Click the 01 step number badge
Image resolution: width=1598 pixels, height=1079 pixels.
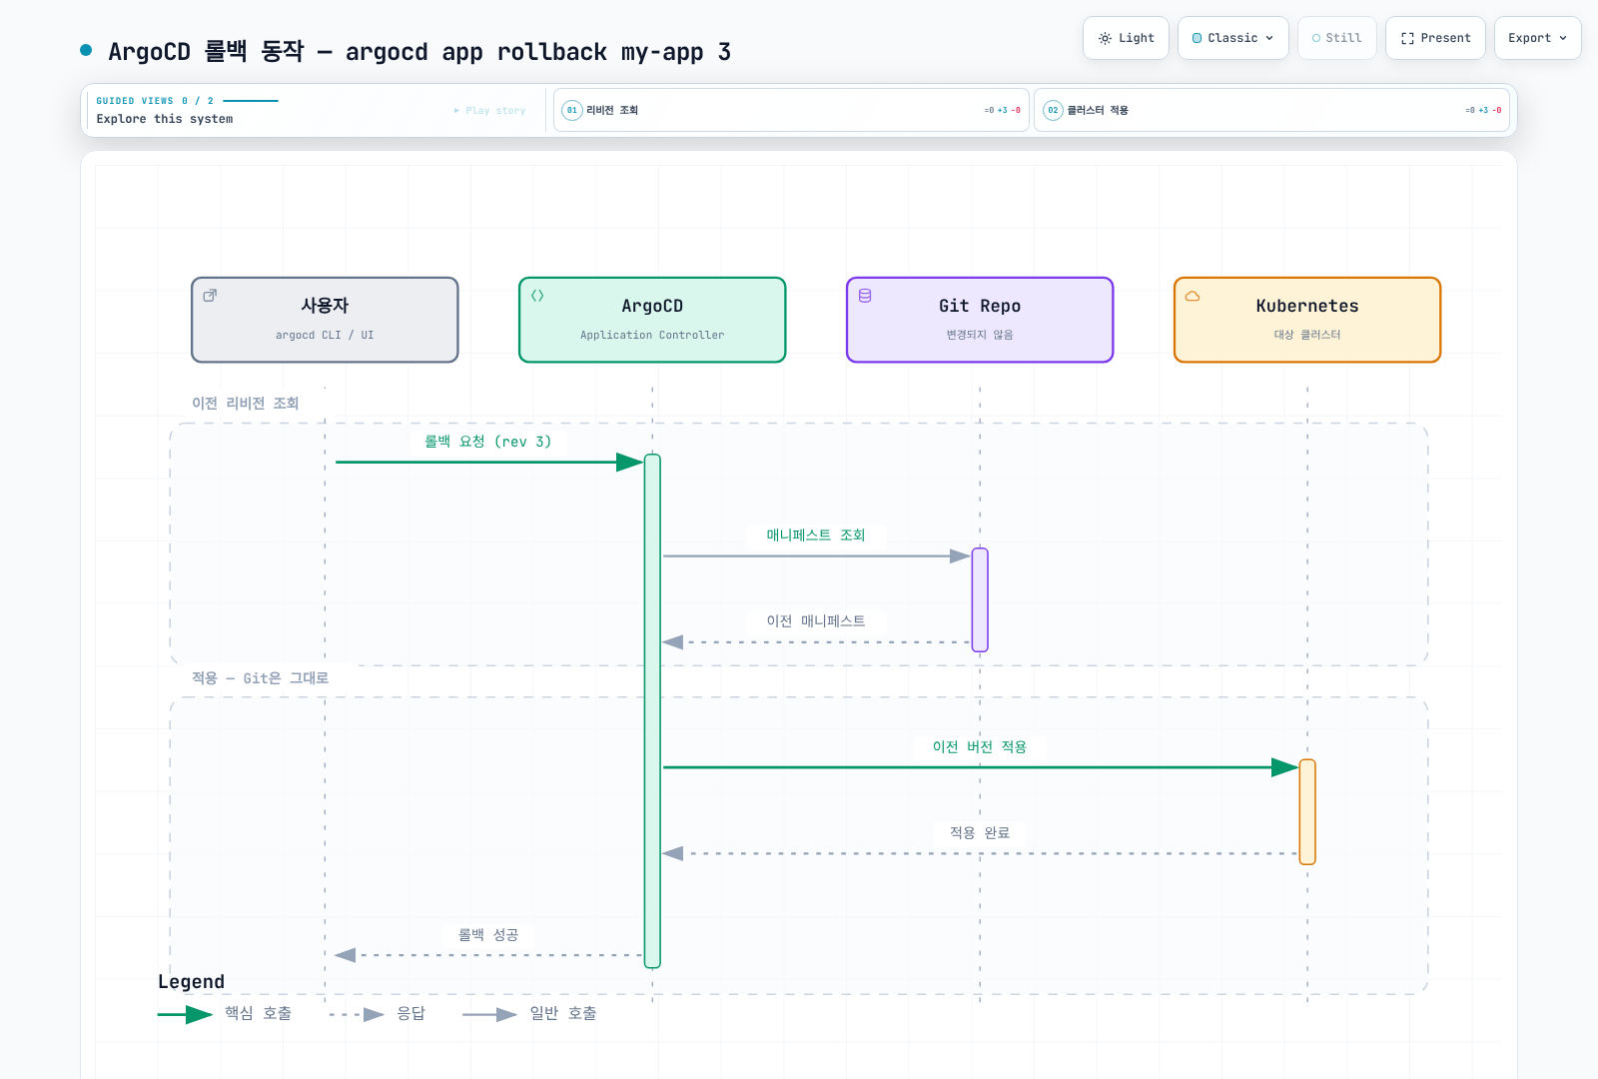pyautogui.click(x=572, y=110)
